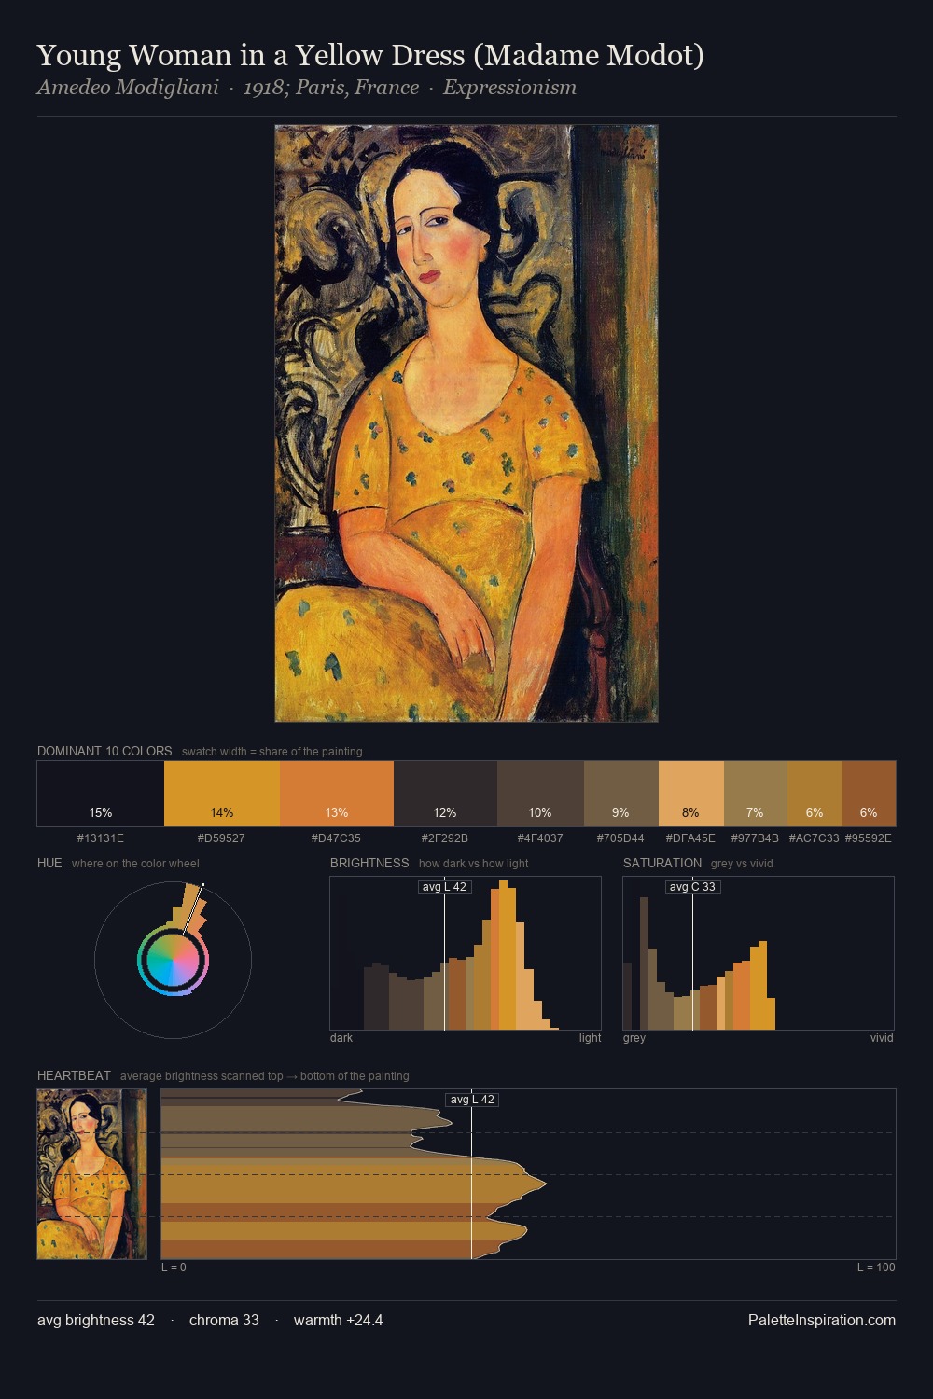933x1399 pixels.
Task: Click the 1918; Paris, France date text
Action: coord(330,88)
